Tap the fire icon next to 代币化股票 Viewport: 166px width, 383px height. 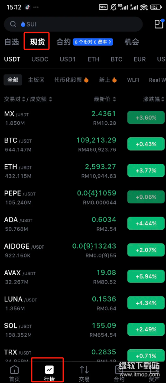click(x=86, y=80)
